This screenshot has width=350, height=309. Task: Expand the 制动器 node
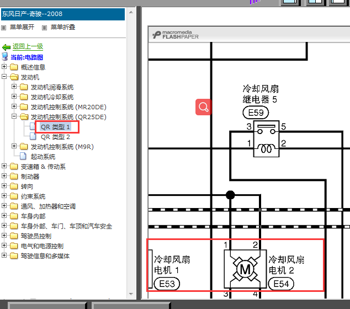(x=4, y=176)
